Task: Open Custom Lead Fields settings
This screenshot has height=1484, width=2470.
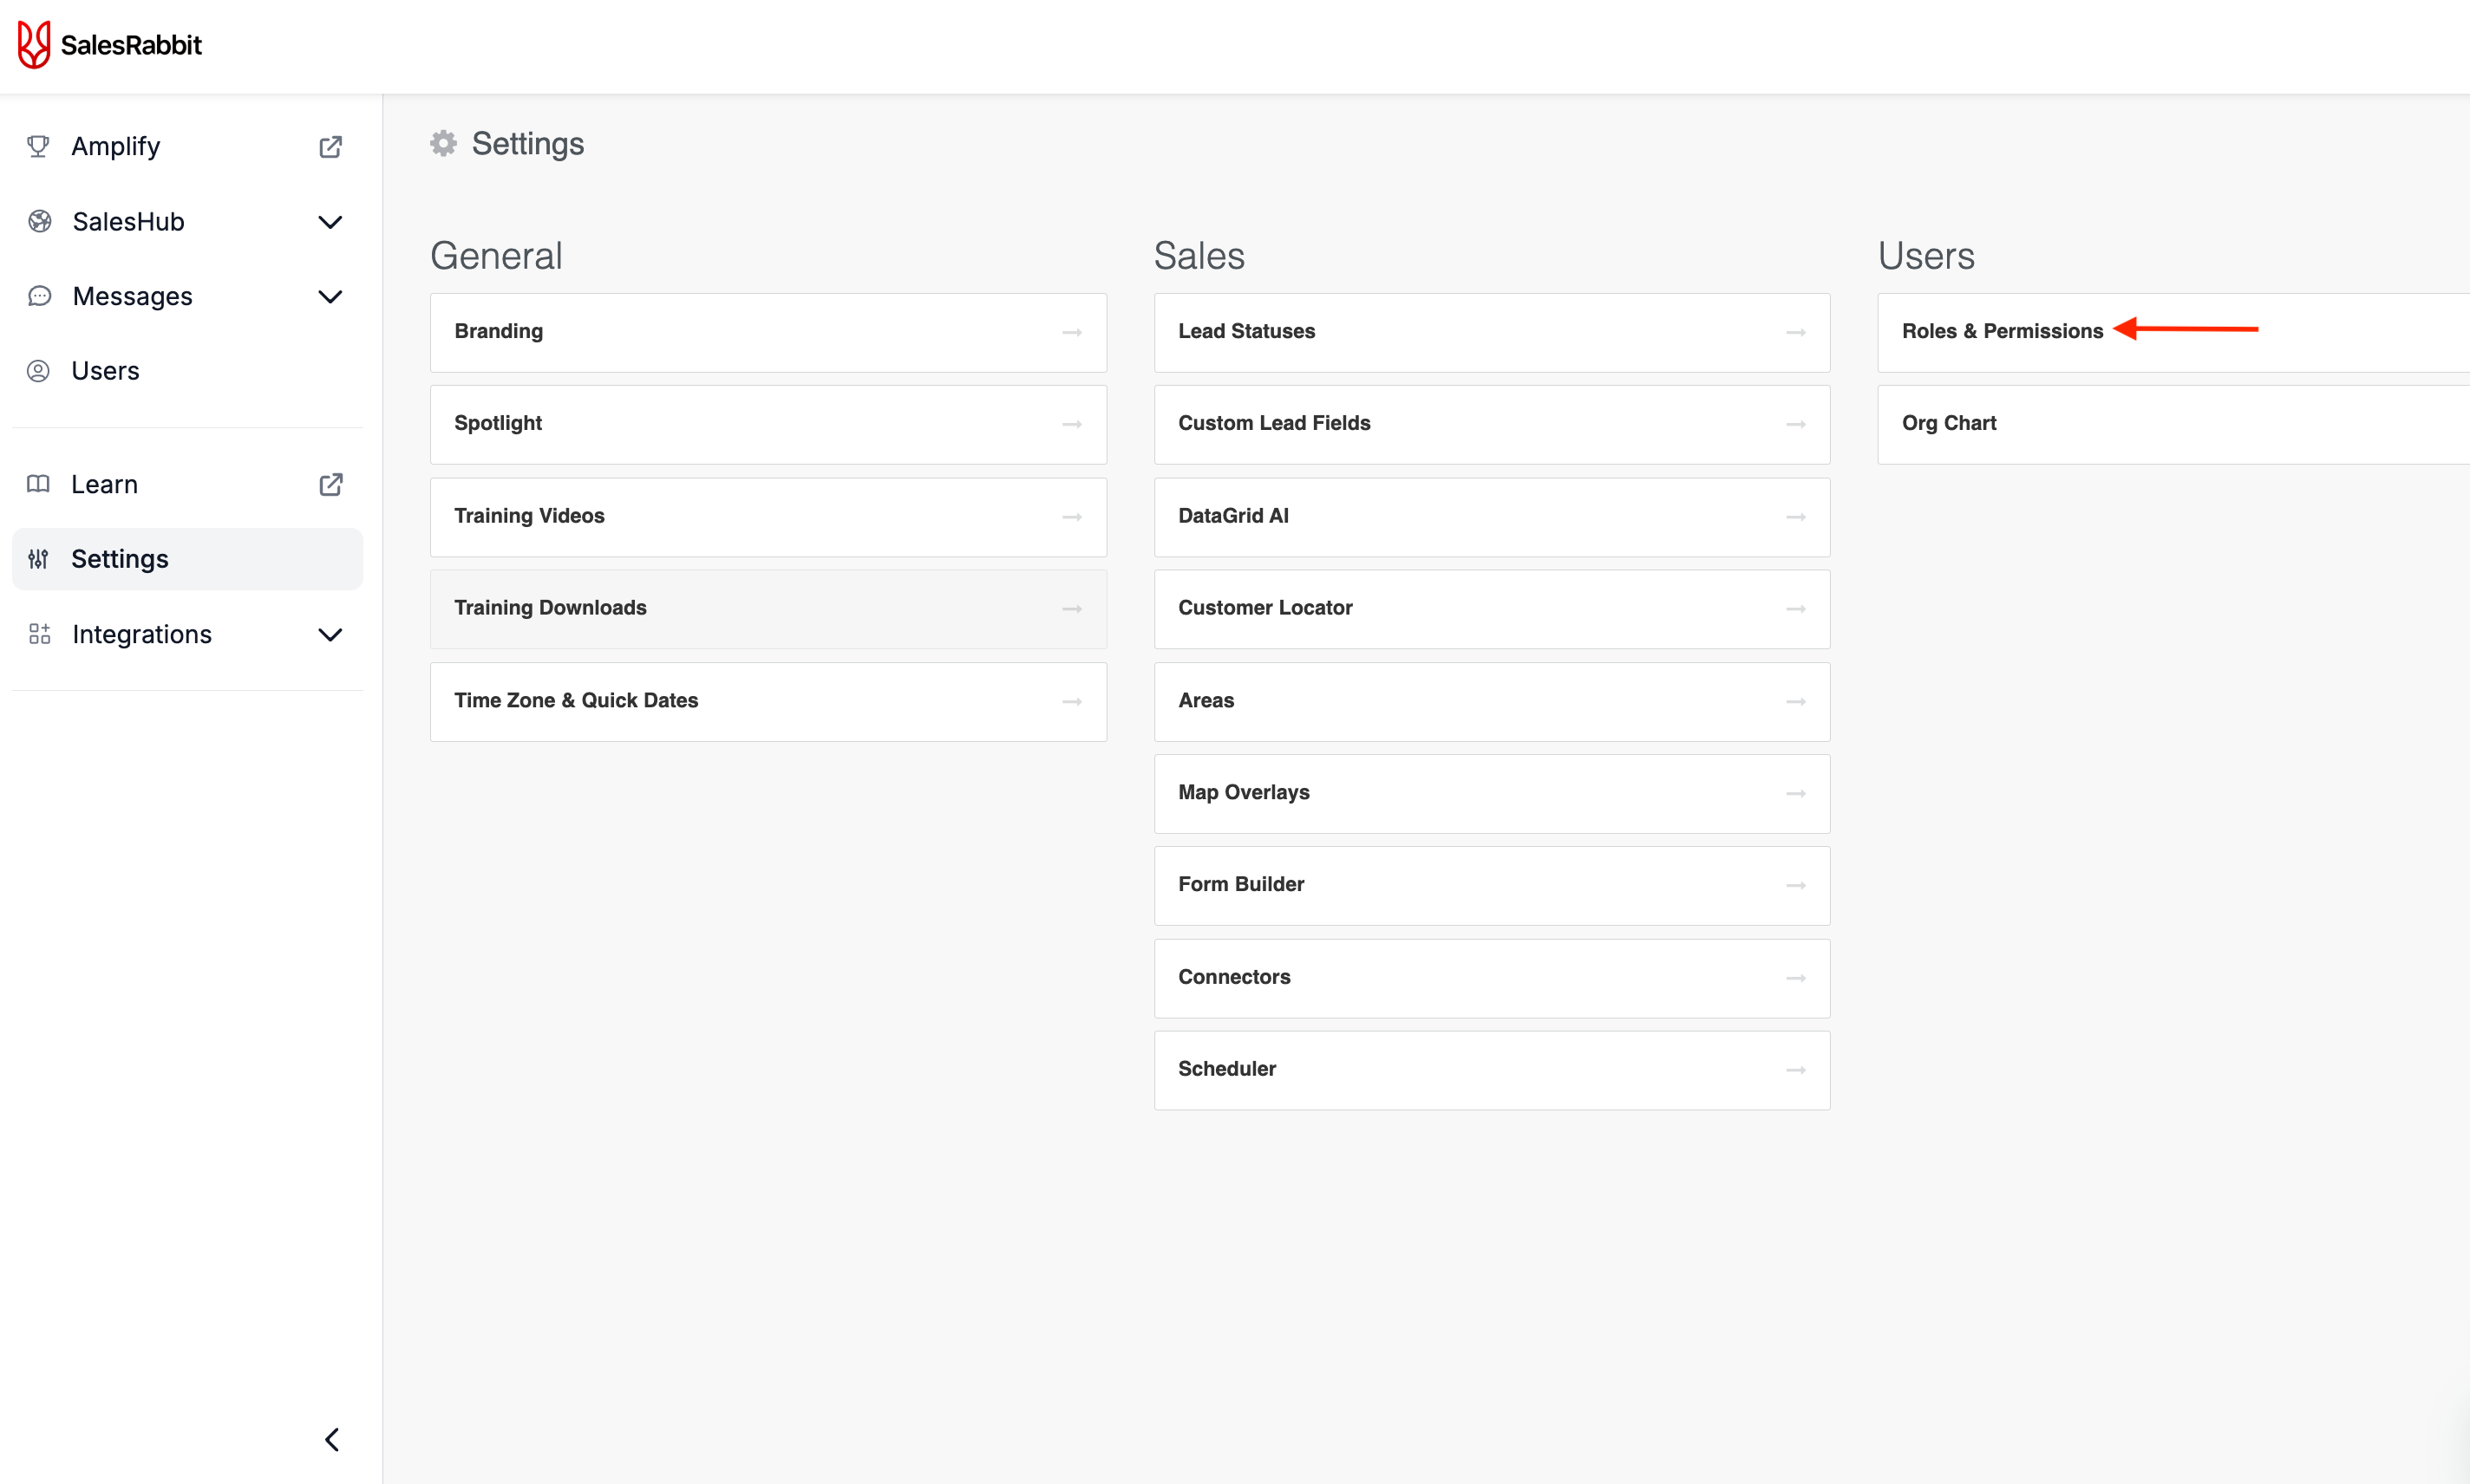Action: tap(1492, 424)
